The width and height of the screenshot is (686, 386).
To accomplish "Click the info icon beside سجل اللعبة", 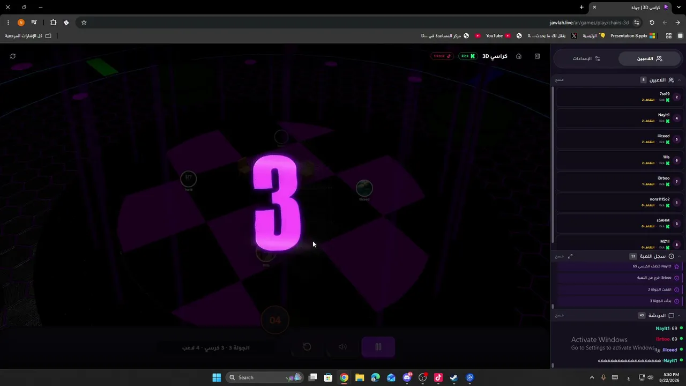I will click(x=671, y=256).
